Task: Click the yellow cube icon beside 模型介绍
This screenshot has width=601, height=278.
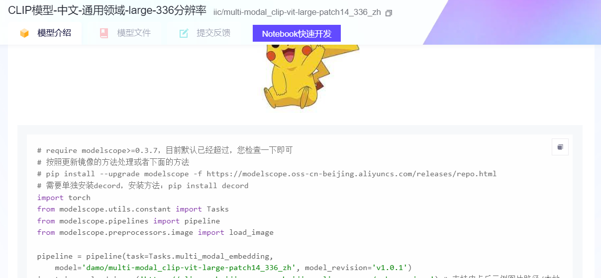Action: pyautogui.click(x=24, y=33)
